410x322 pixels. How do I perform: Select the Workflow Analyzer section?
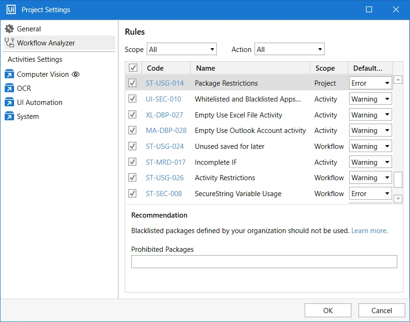click(60, 43)
